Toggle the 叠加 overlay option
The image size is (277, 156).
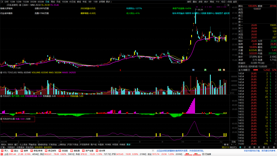coord(195,2)
